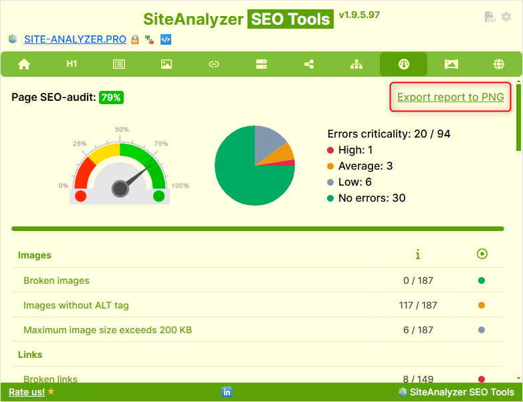Click the version v1.9.5.97 label

point(359,15)
